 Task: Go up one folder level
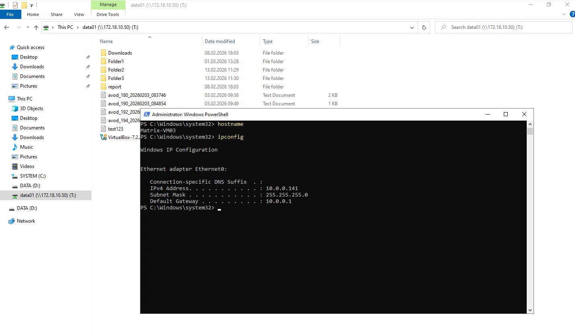pos(36,27)
